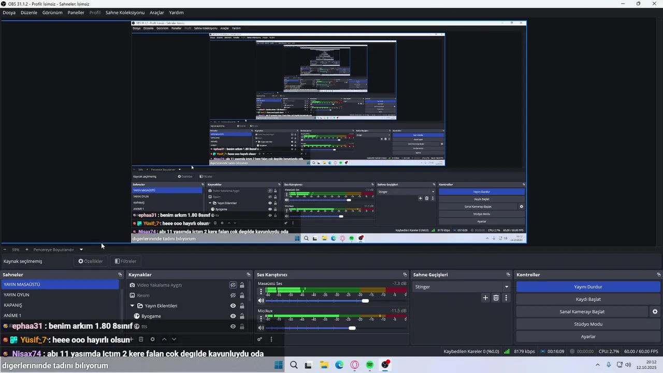Select the ANİME 1 scene

pyautogui.click(x=60, y=315)
